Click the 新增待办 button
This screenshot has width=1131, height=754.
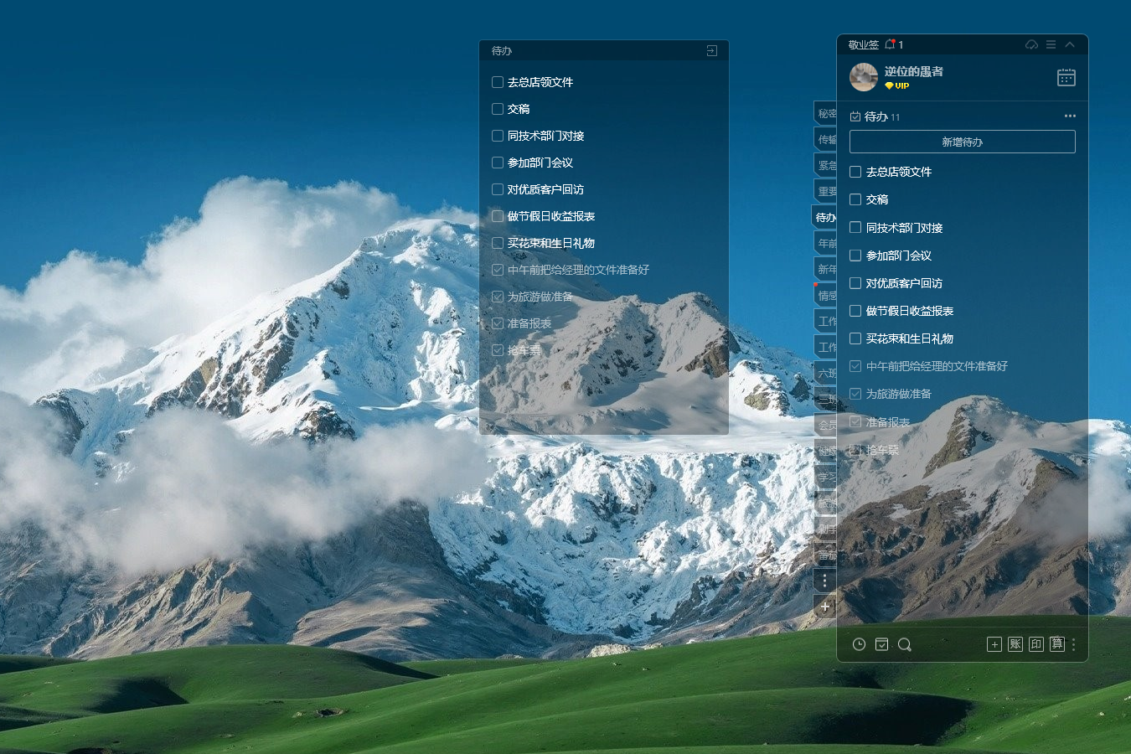click(x=962, y=142)
